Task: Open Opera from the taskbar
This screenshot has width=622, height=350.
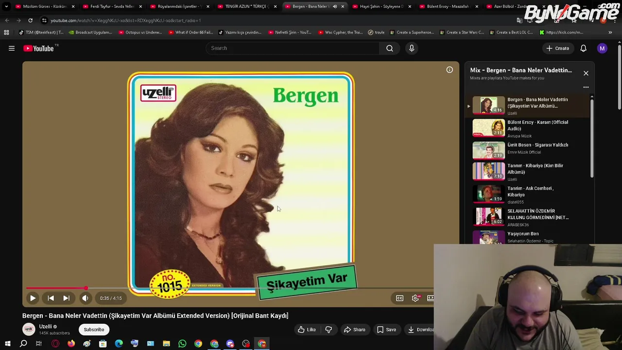Action: [x=55, y=344]
